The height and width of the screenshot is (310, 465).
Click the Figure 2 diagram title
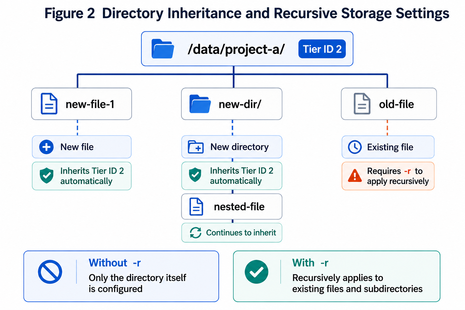coord(247,13)
